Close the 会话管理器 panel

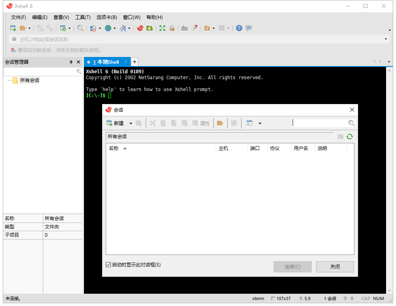click(x=78, y=62)
